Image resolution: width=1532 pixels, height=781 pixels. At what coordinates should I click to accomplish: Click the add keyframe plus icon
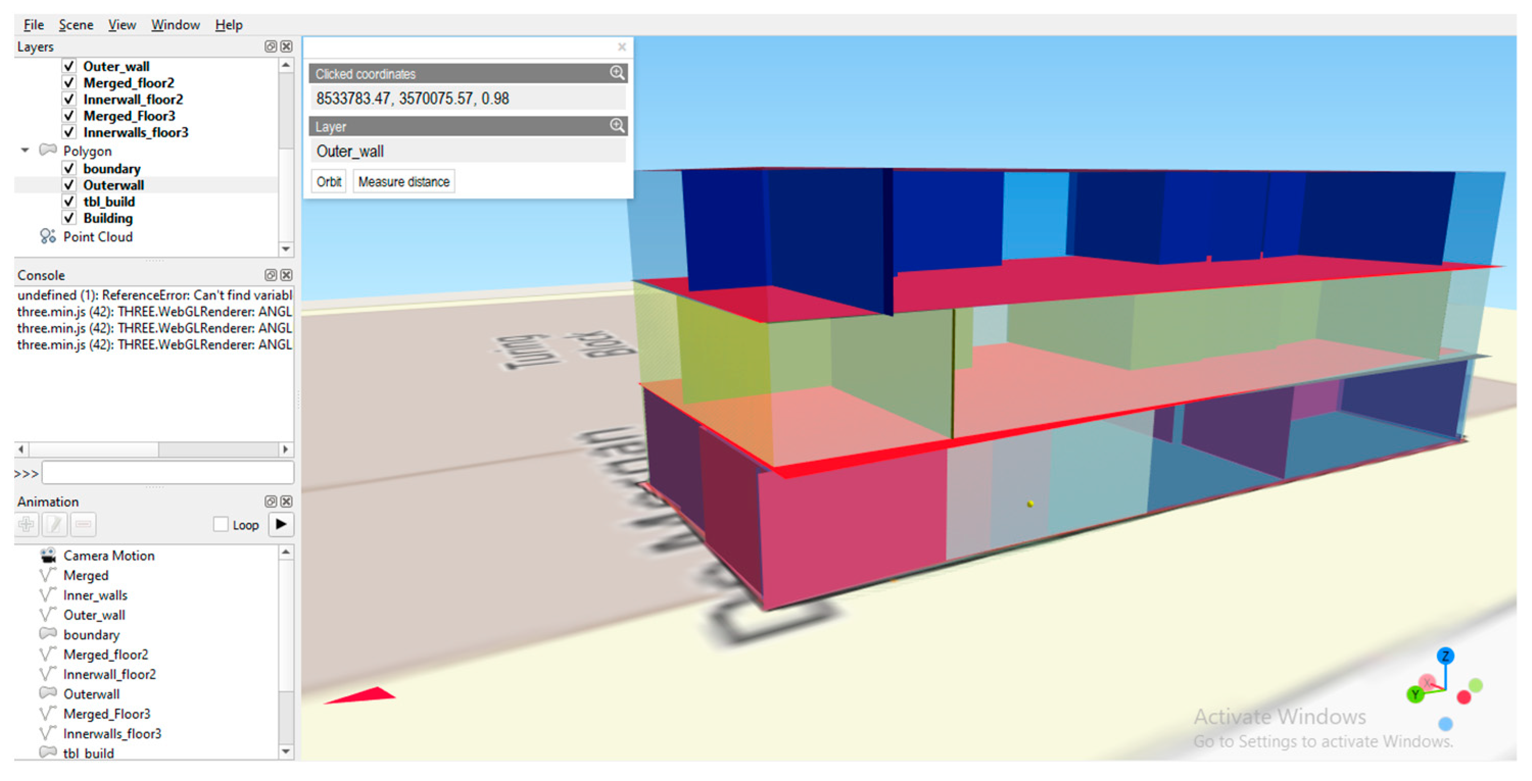tap(26, 524)
